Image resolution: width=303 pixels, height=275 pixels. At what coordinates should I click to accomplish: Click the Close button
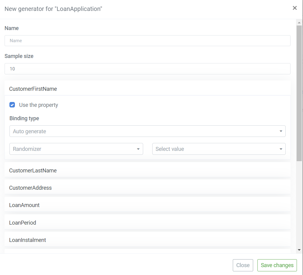point(243,265)
